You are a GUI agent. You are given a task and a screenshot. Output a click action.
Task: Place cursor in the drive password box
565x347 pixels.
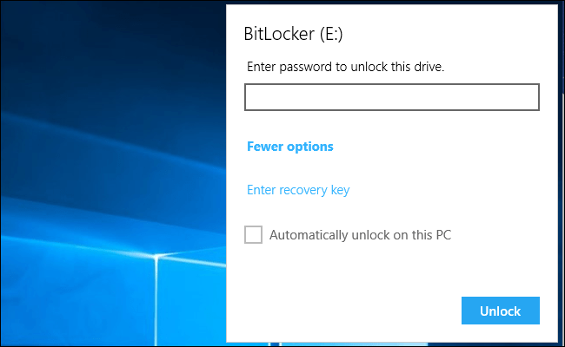(x=392, y=97)
